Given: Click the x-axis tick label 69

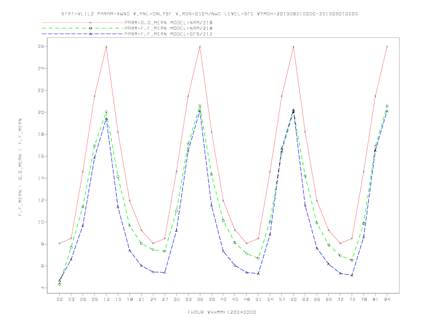Looking at the screenshot, I should pyautogui.click(x=328, y=299).
